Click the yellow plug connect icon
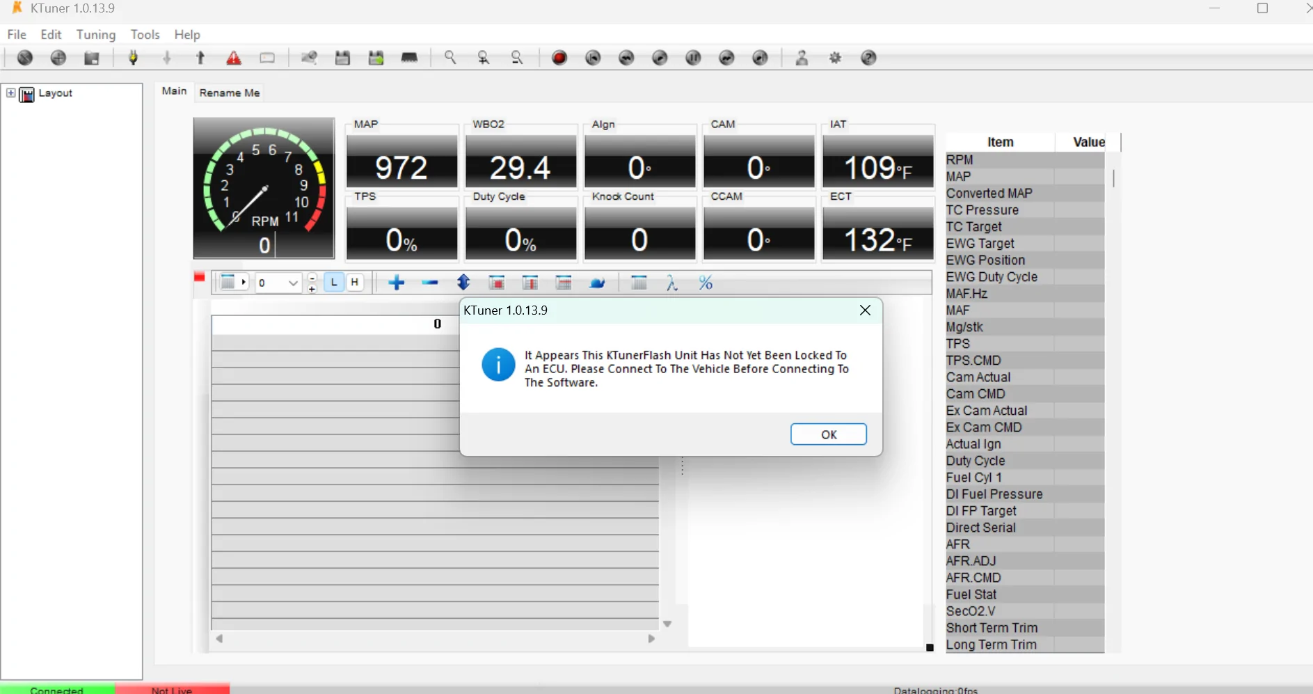The width and height of the screenshot is (1313, 694). (x=134, y=58)
